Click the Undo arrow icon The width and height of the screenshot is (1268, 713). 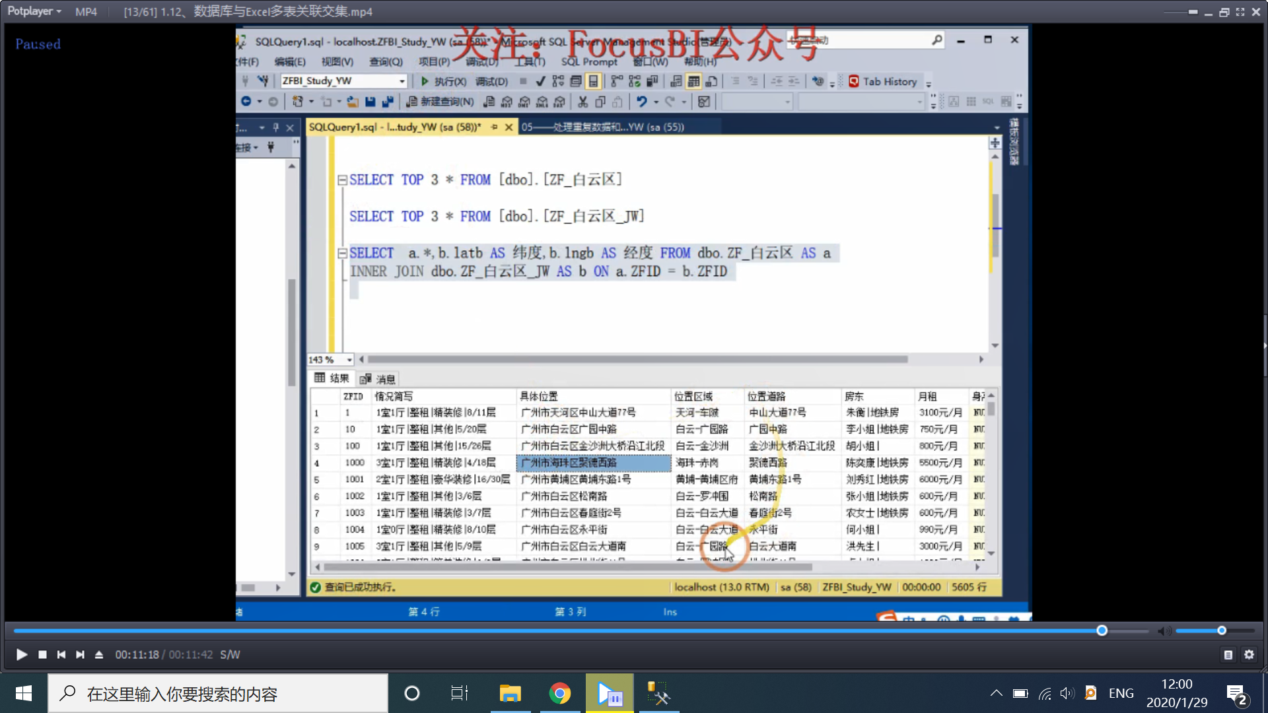(641, 102)
